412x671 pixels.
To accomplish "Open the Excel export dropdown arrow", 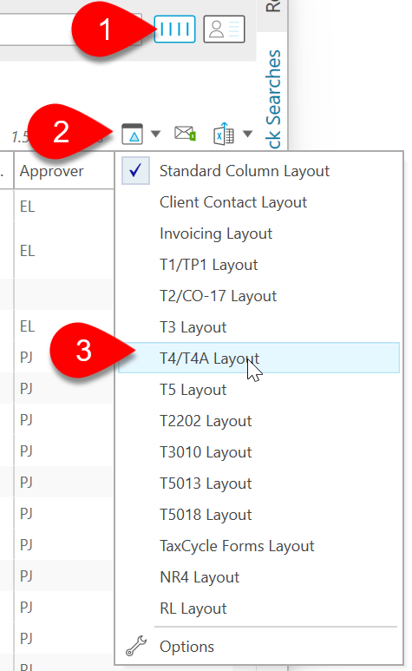I will coord(247,134).
